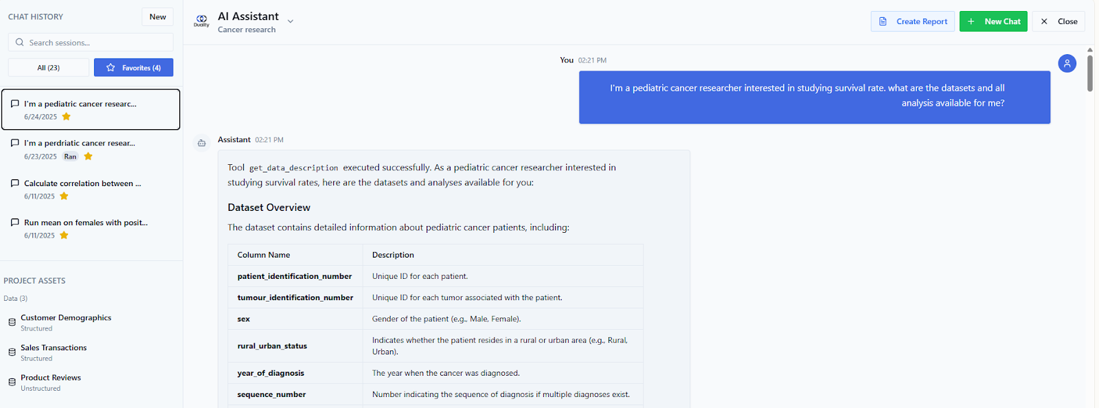Click database icon beside Product Reviews
The height and width of the screenshot is (408, 1099).
point(12,382)
